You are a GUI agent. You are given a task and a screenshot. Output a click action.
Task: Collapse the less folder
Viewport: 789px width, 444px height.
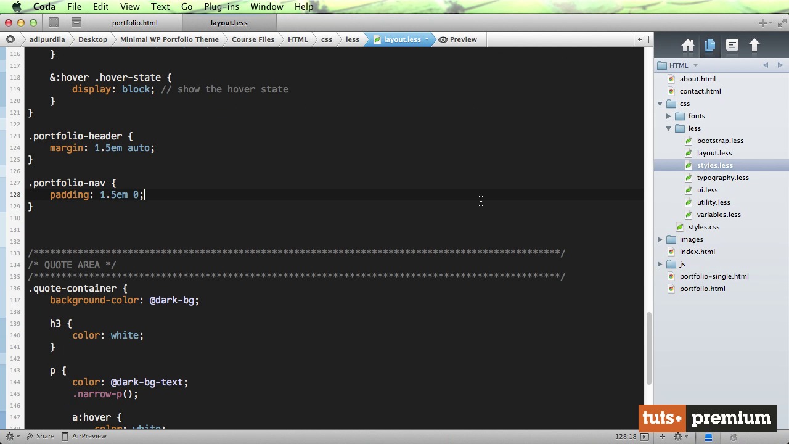pos(669,128)
